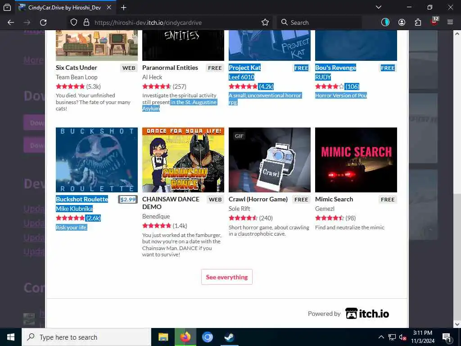Open the network status tray icon
The height and width of the screenshot is (346, 461).
tap(392, 337)
